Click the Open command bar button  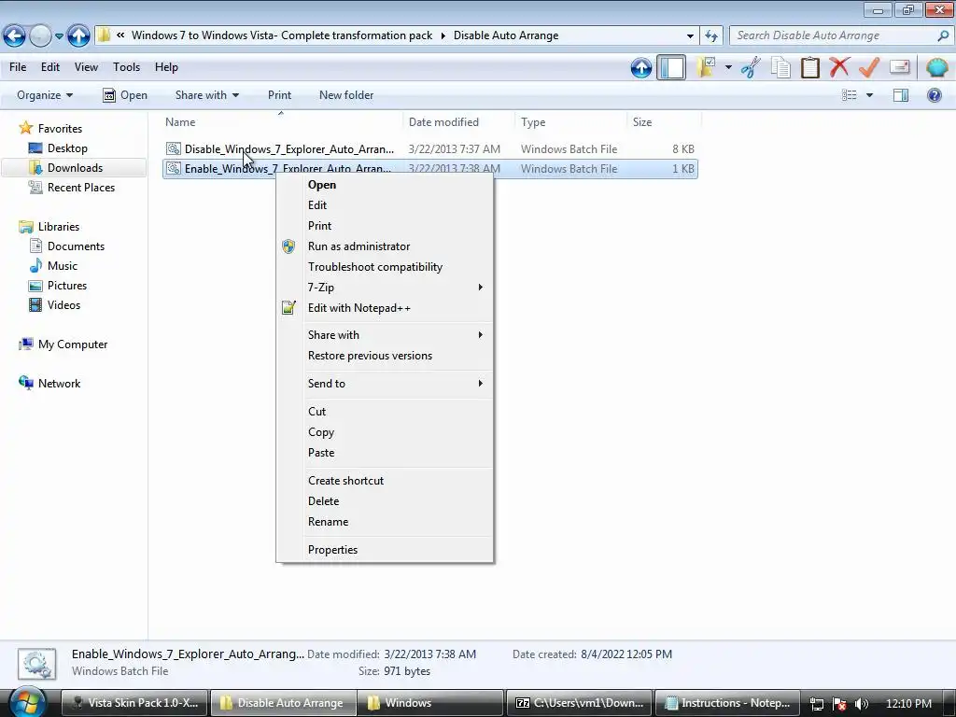(124, 95)
